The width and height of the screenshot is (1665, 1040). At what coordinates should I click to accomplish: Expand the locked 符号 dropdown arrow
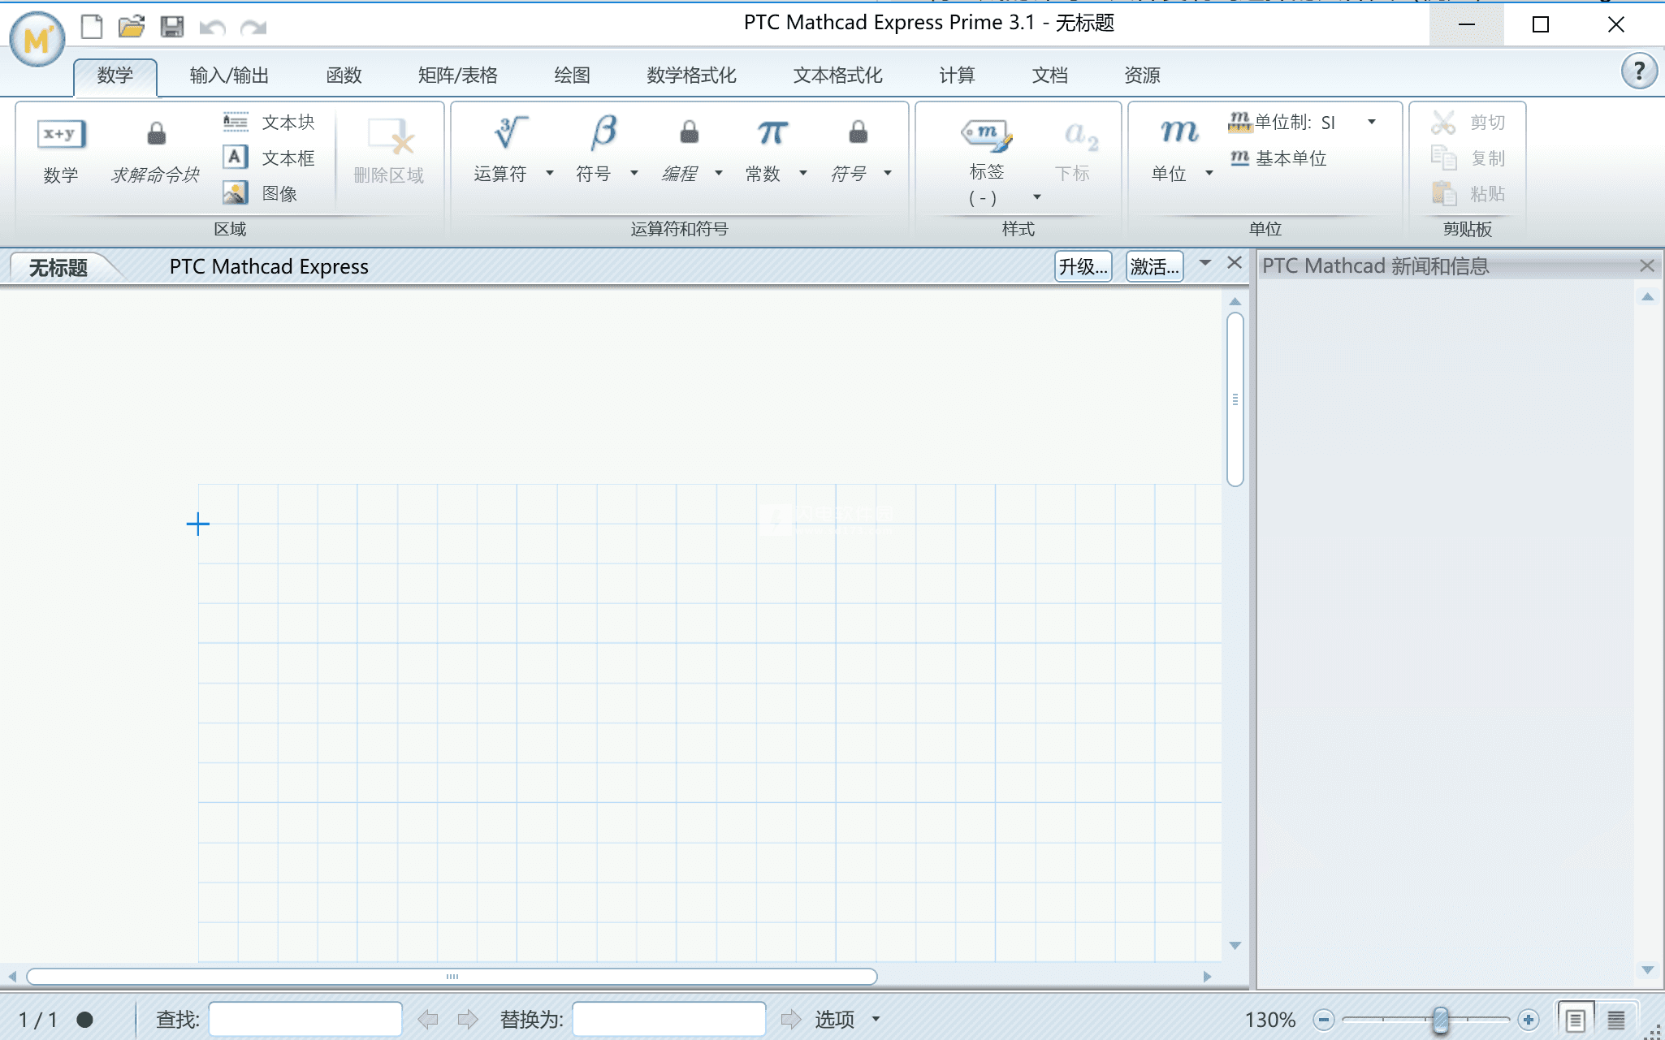coord(888,173)
